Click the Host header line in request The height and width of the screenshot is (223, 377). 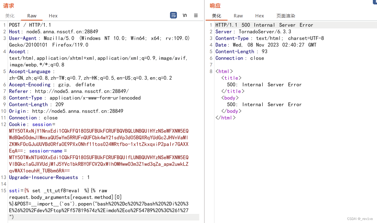tap(54, 31)
